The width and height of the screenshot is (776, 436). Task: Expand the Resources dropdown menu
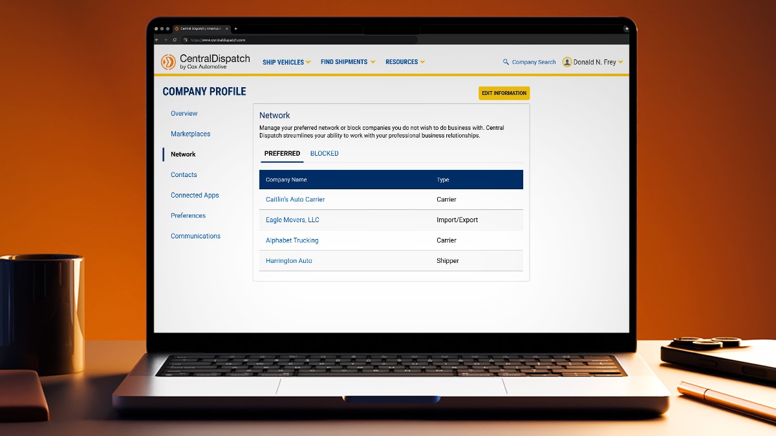[405, 62]
